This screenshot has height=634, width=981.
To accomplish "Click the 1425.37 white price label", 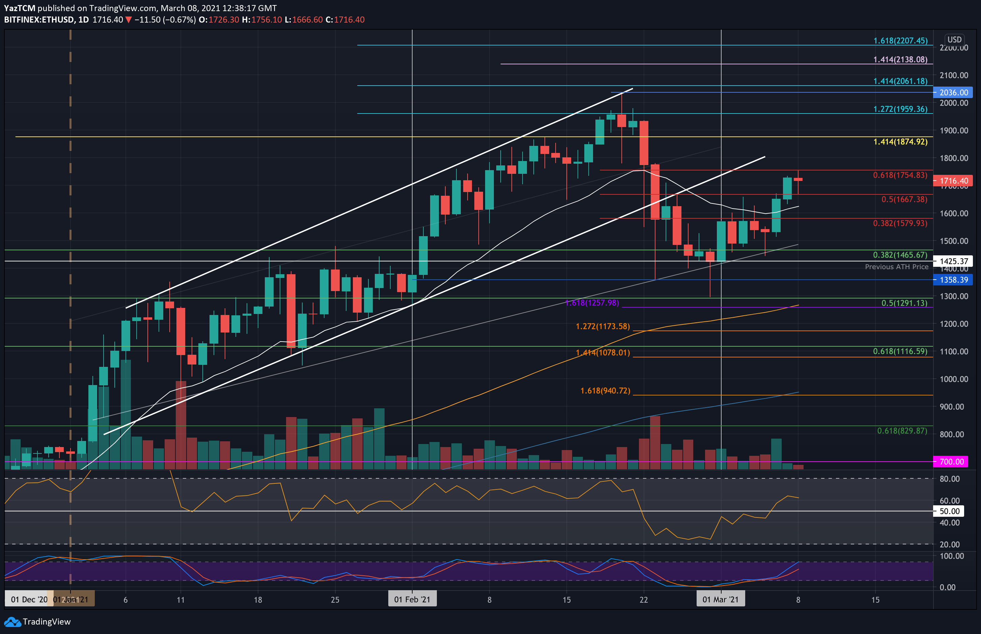I will [x=953, y=261].
